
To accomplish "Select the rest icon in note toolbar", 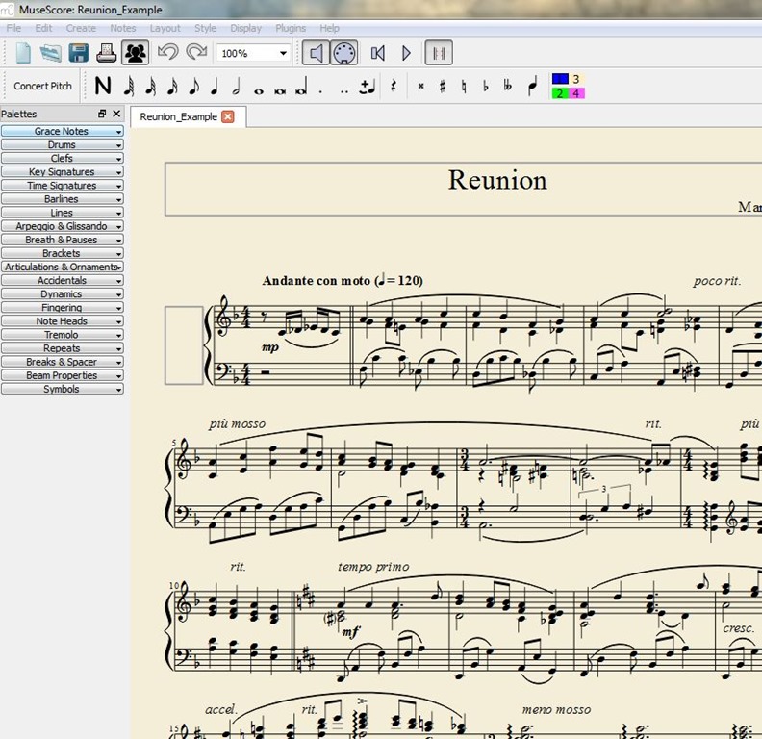I will coord(394,86).
